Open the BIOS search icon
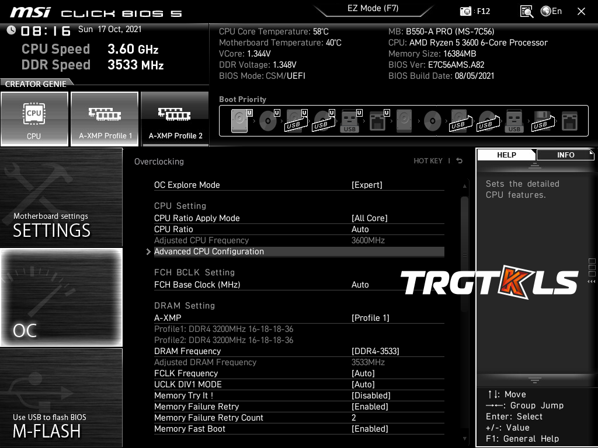The width and height of the screenshot is (598, 448). (x=526, y=12)
